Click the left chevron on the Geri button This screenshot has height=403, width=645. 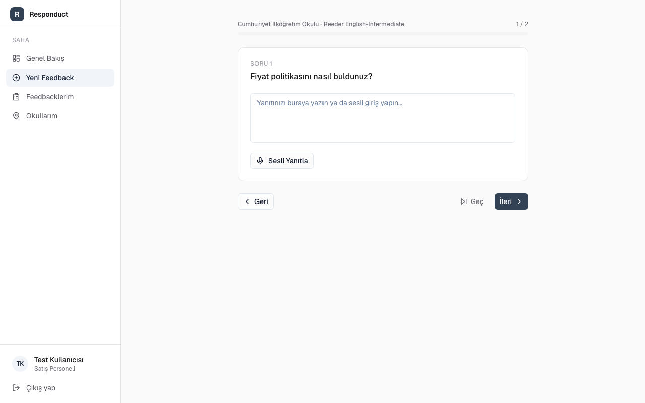pyautogui.click(x=247, y=201)
